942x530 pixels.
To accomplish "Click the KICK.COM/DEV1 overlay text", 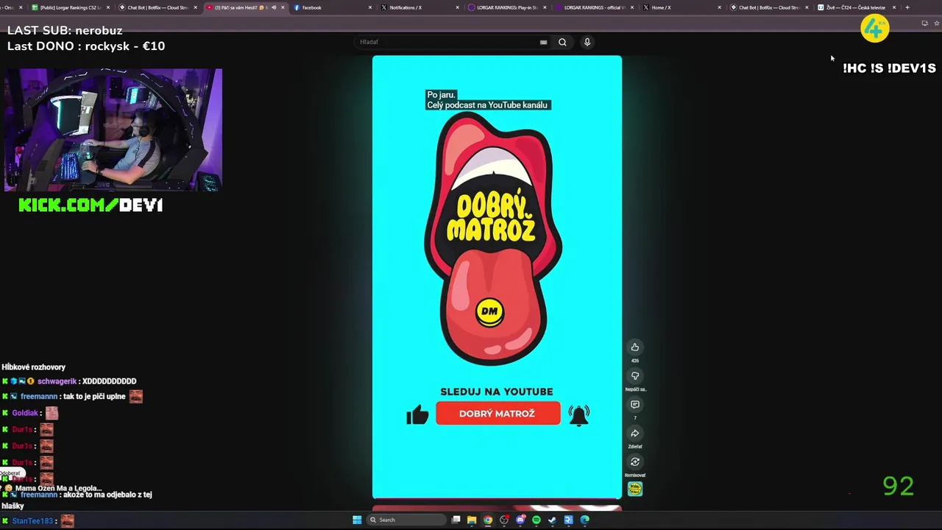I will 91,205.
